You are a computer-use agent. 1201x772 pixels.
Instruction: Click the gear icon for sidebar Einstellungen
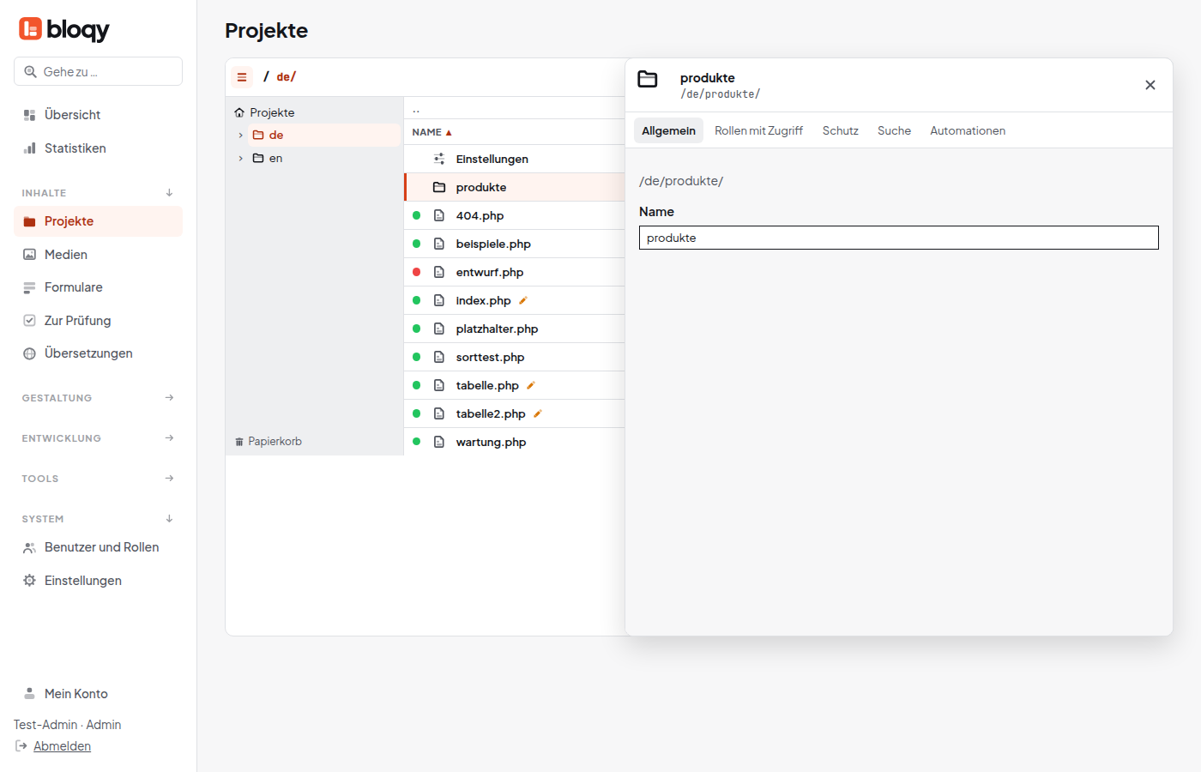29,581
